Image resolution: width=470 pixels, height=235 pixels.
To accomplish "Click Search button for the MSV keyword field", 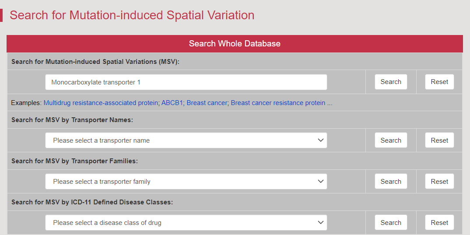I will 391,82.
